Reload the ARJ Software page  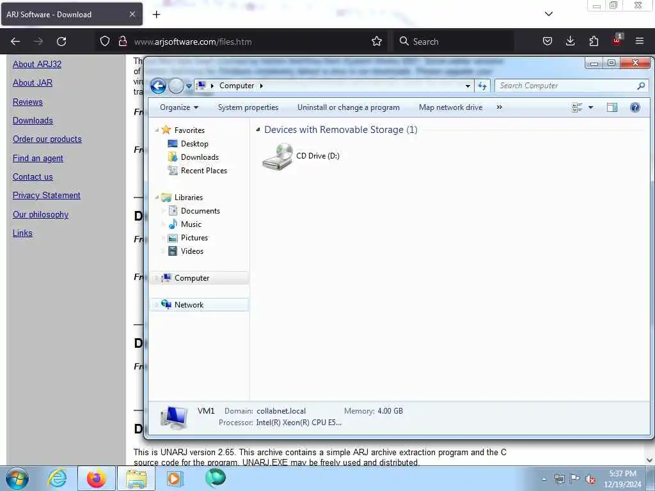click(61, 42)
